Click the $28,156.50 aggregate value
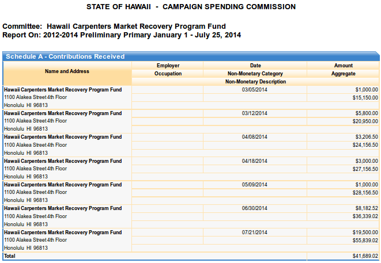Image resolution: width=381 pixels, height=263 pixels. tap(365, 193)
